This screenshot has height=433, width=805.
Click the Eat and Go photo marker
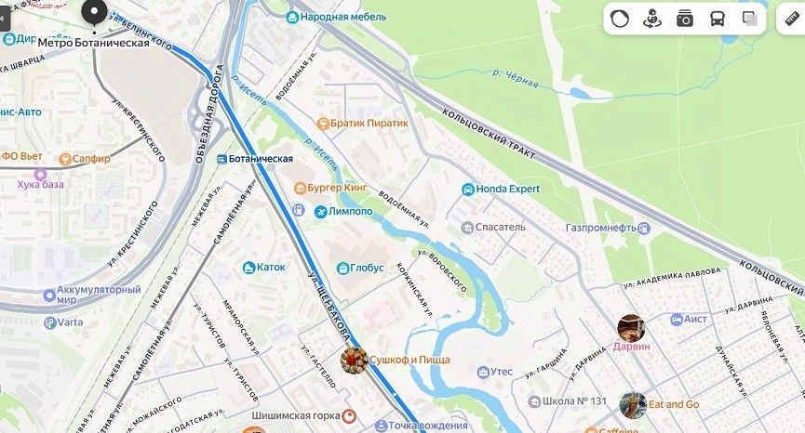[633, 405]
